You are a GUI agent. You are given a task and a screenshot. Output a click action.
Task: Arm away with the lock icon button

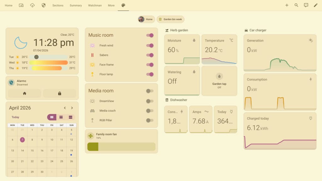59,93
